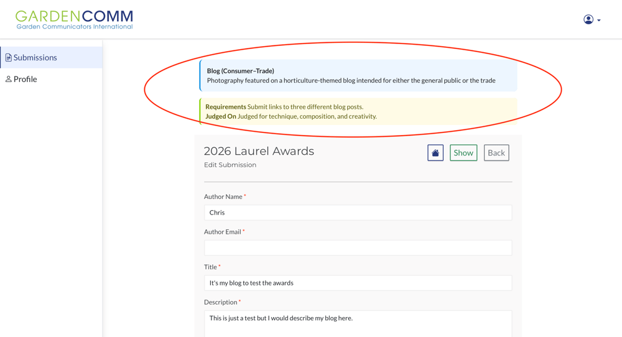Click into the empty Author Email field
622x337 pixels.
(358, 247)
